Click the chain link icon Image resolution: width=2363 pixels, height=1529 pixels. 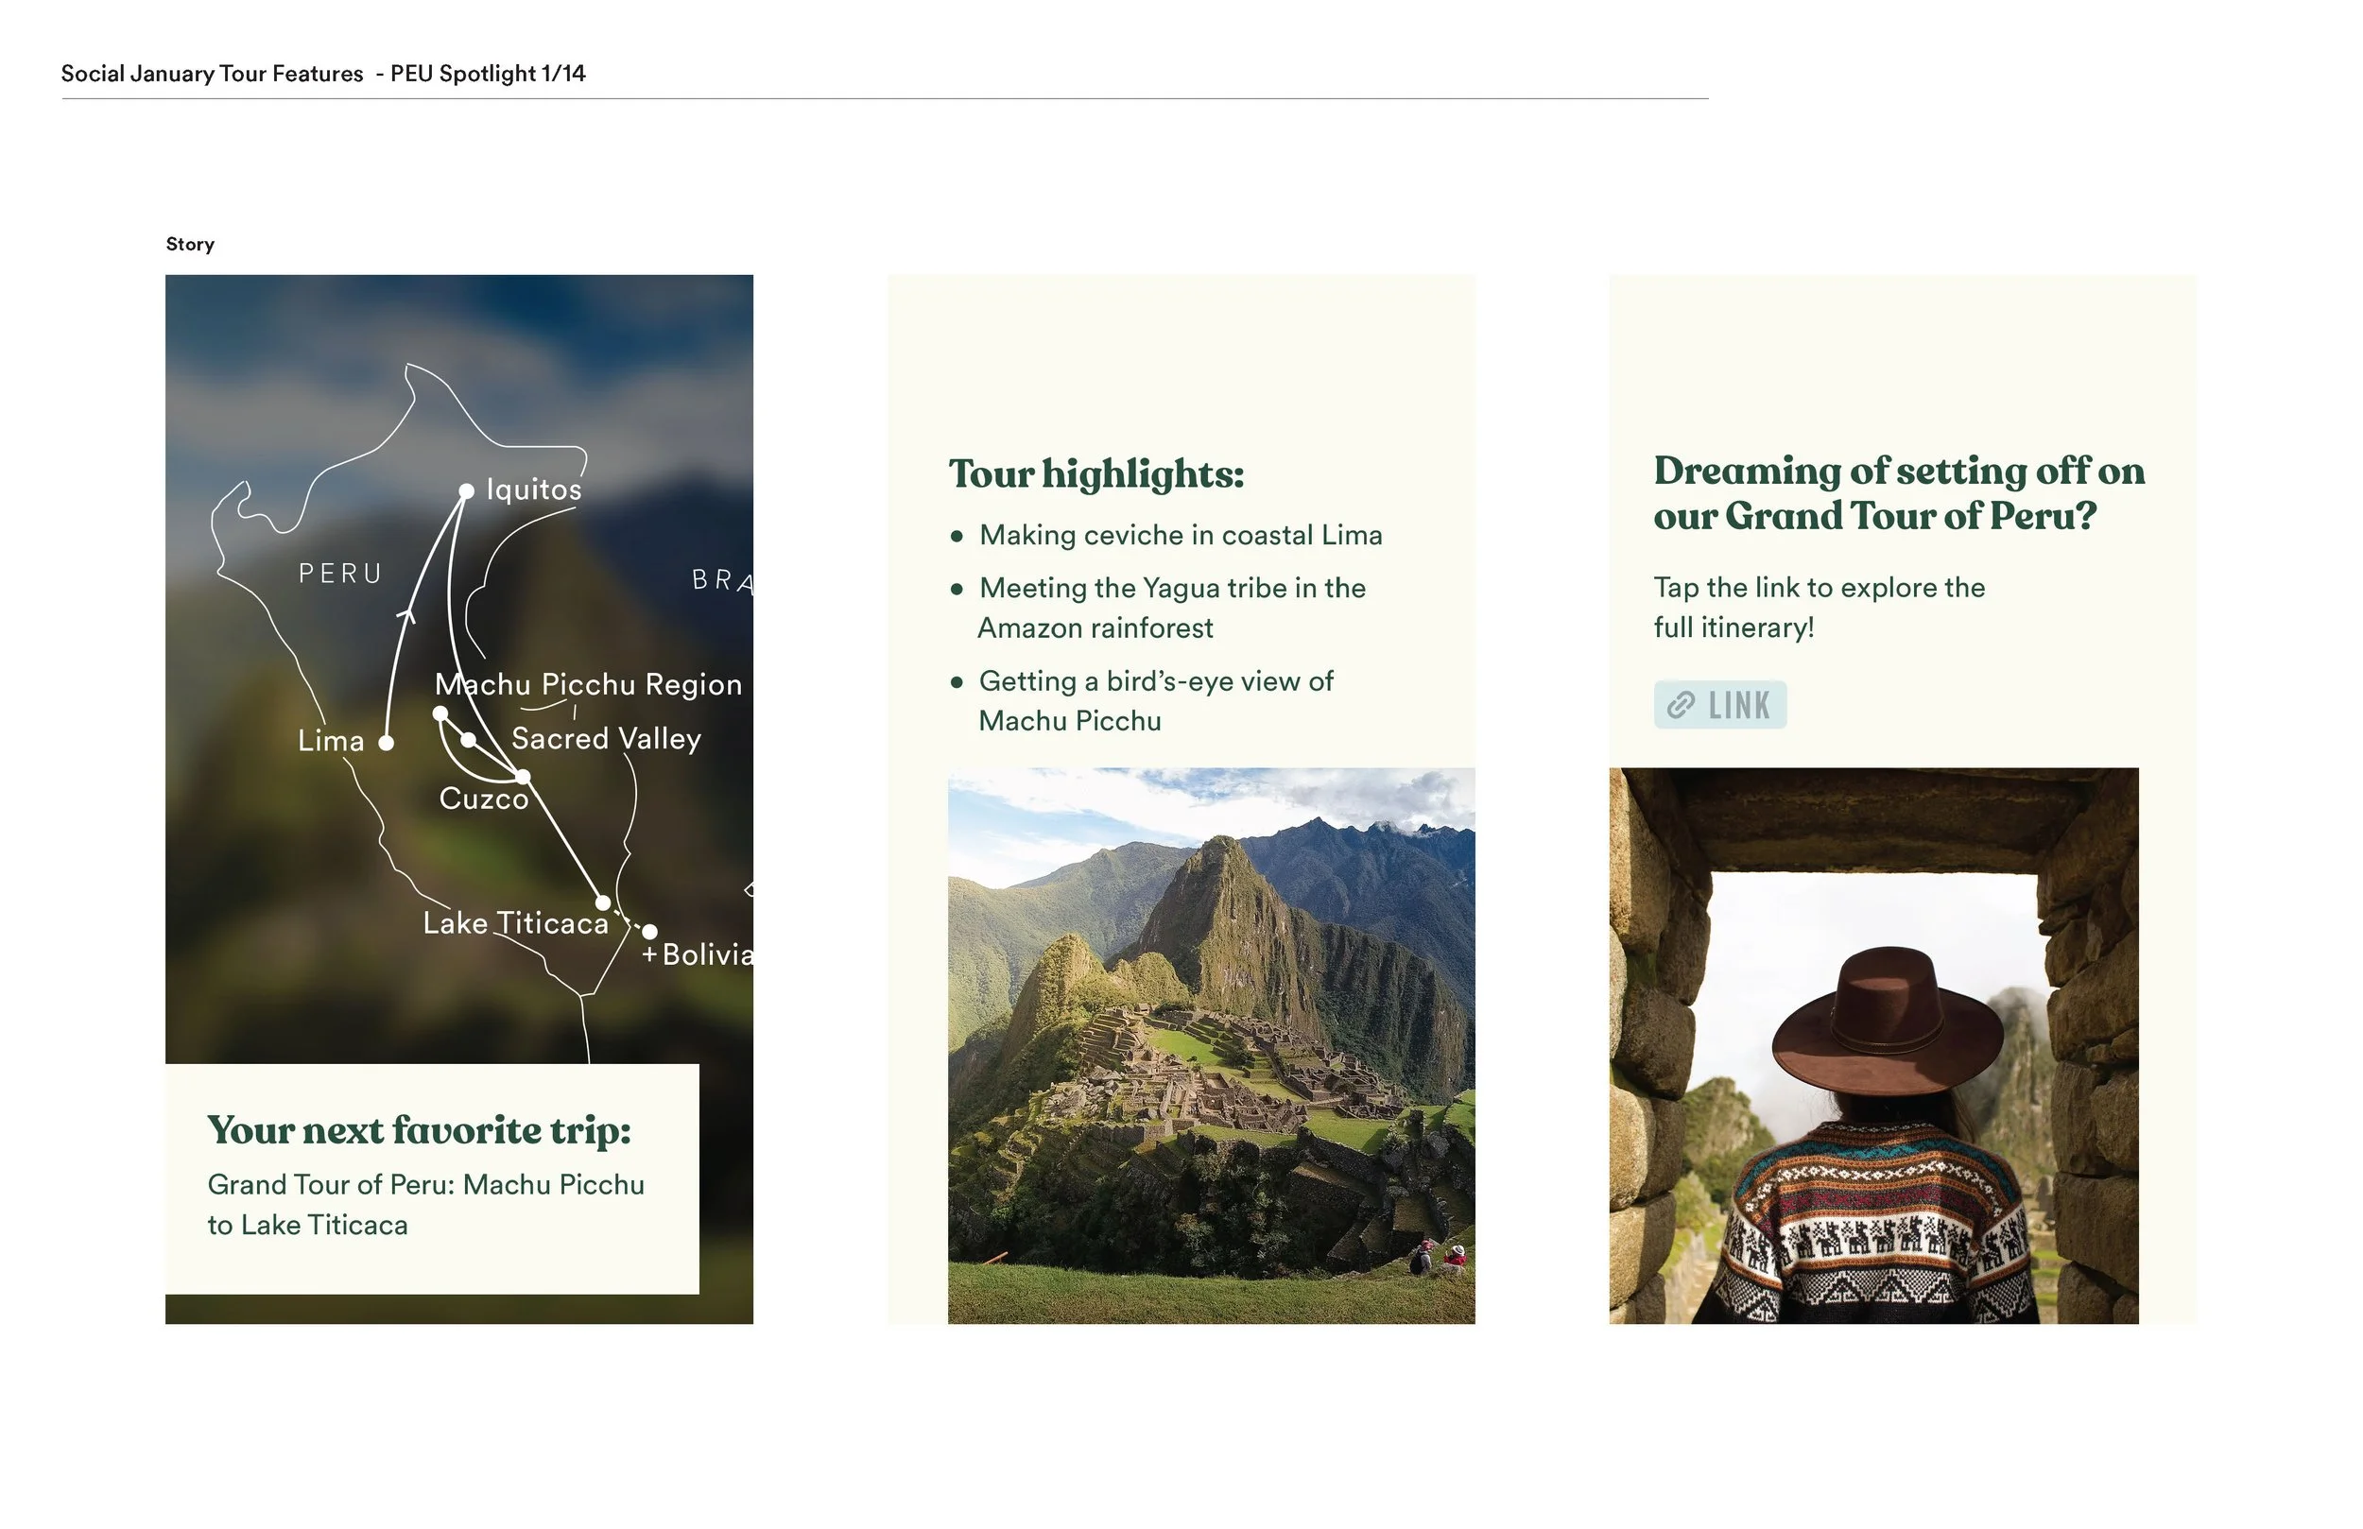[1680, 705]
